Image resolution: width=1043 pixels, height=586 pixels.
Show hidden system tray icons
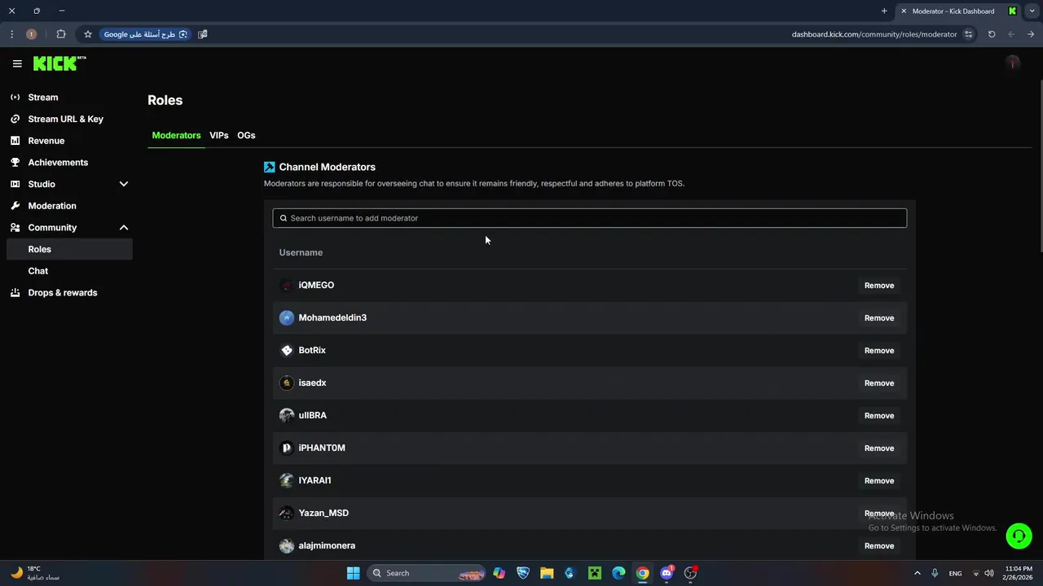(x=917, y=573)
